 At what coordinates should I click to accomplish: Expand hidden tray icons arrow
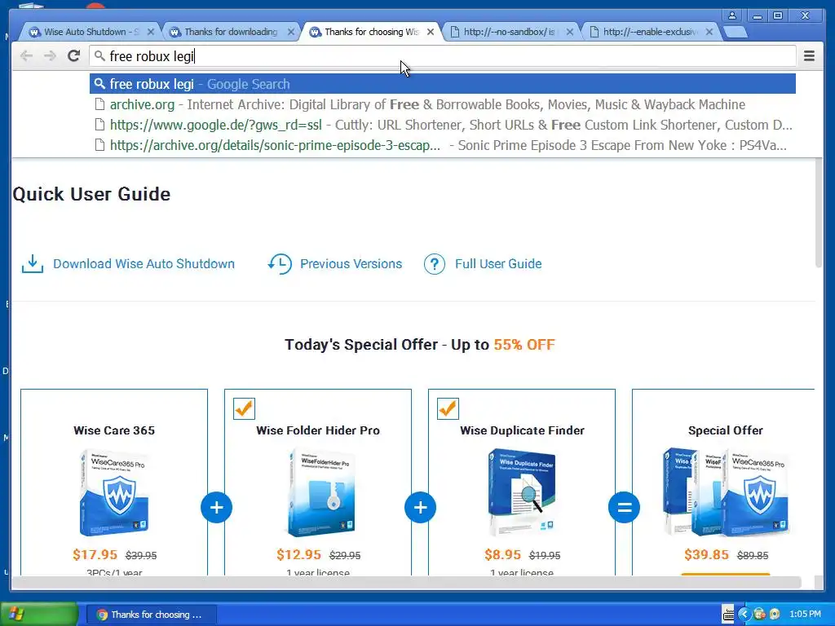click(744, 615)
